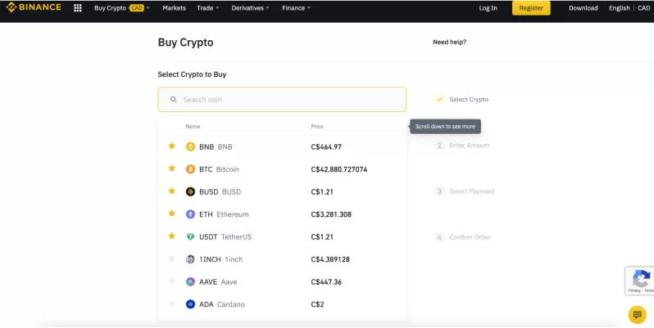This screenshot has height=328, width=654.
Task: Unfavorite BNB with its star
Action: coord(171,146)
